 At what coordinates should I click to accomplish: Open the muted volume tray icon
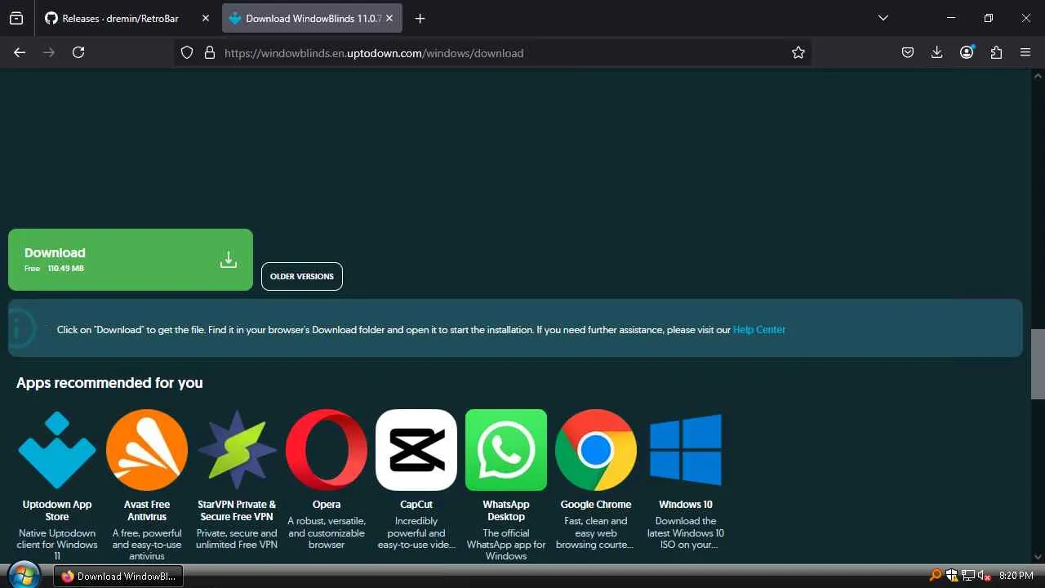(x=985, y=576)
